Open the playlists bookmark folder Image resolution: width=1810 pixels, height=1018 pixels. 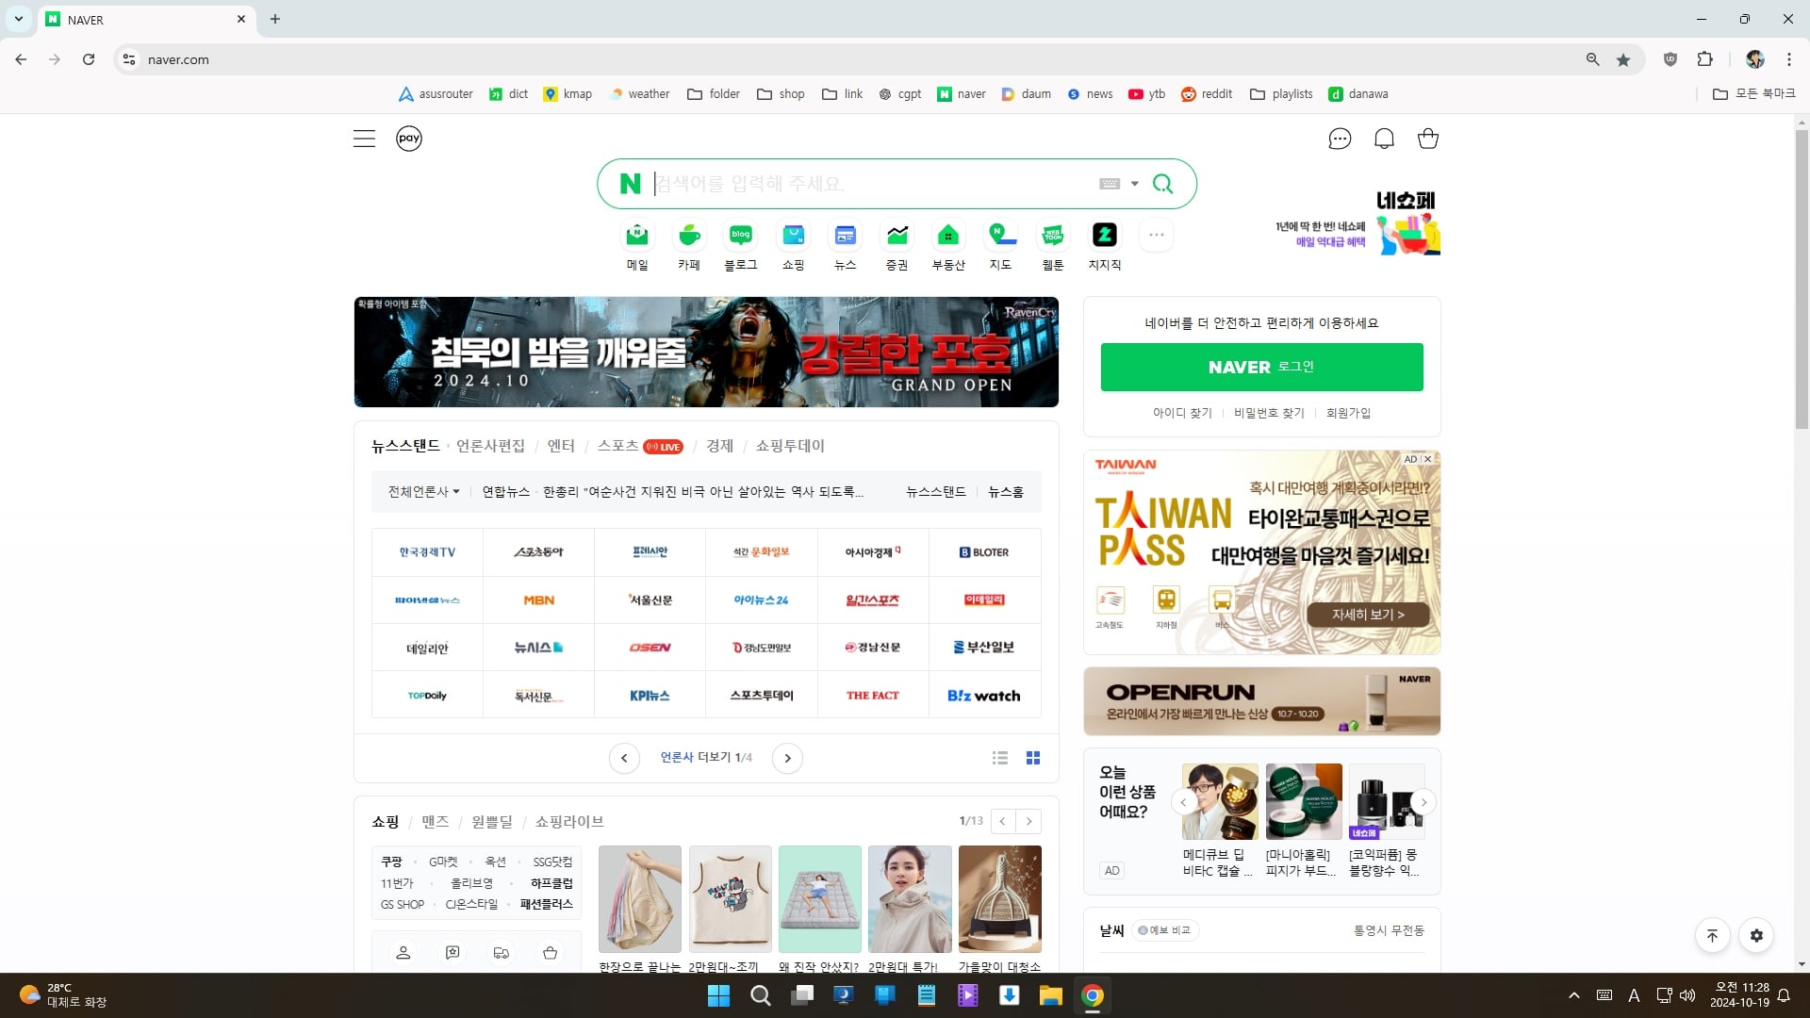[x=1281, y=94]
